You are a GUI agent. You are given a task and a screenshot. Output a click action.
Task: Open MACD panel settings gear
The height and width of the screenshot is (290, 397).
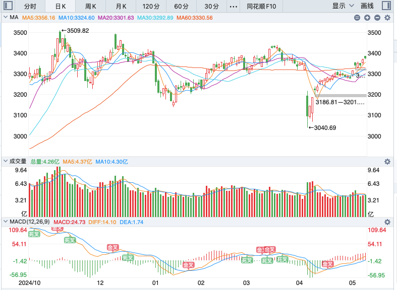tap(387, 222)
